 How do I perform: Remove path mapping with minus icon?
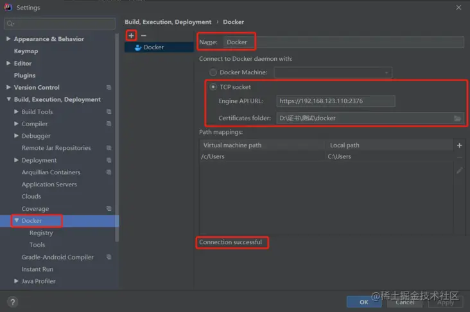(459, 158)
